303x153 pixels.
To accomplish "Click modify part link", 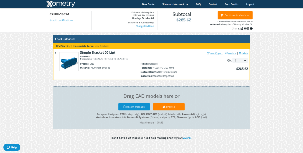I will [215, 53].
